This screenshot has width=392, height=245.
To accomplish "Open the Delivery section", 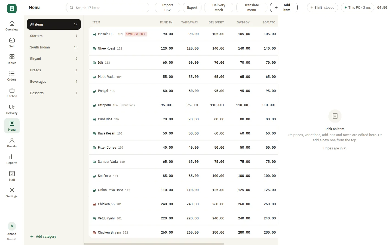I will point(12,109).
